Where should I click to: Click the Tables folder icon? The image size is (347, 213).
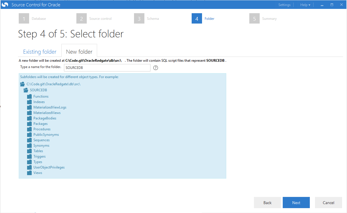[x=29, y=151]
